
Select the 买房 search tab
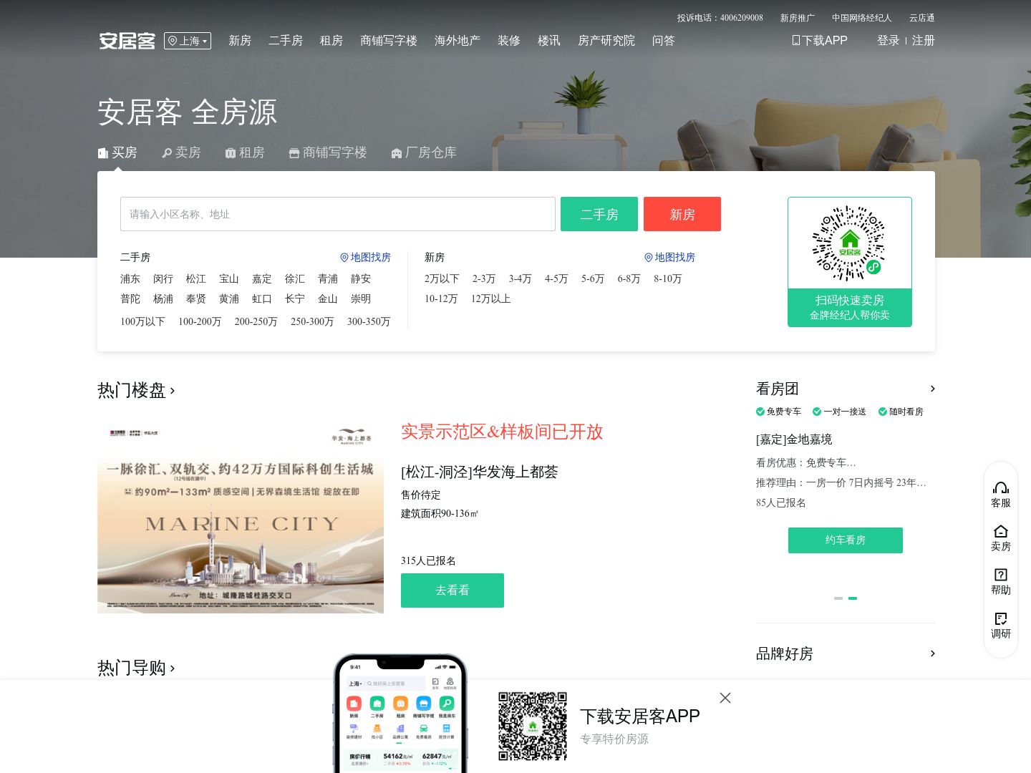point(118,152)
